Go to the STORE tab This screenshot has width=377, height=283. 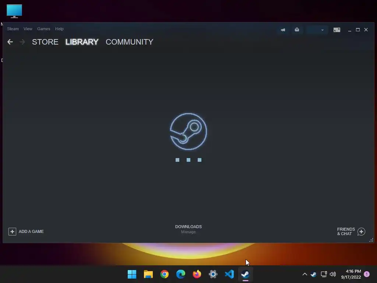[x=45, y=42]
